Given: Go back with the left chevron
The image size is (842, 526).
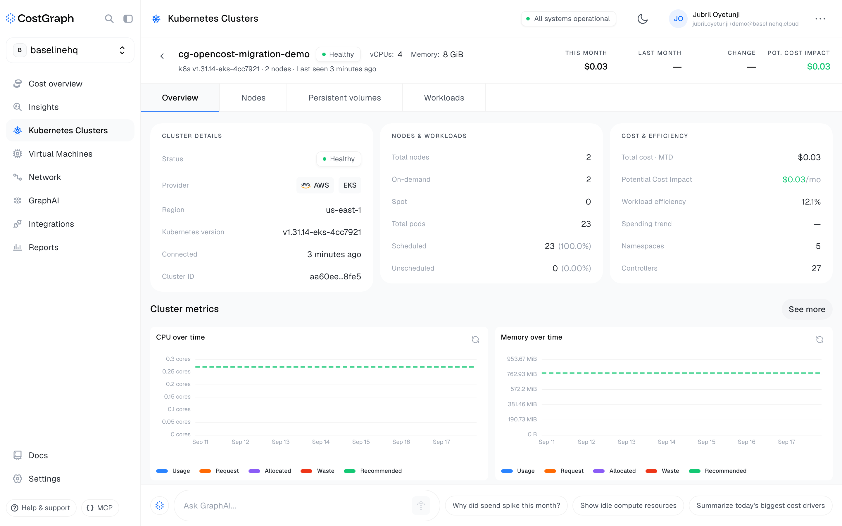Looking at the screenshot, I should pos(162,56).
